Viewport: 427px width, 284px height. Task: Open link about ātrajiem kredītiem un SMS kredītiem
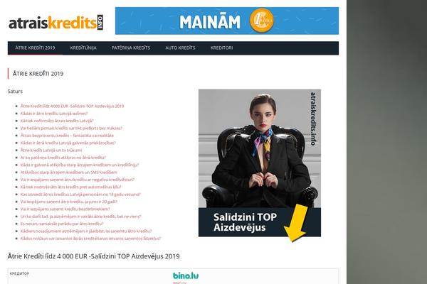68,173
